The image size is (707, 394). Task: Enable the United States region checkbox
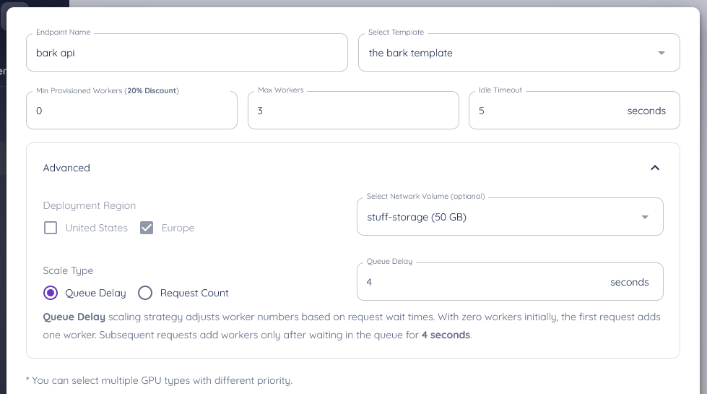click(51, 228)
